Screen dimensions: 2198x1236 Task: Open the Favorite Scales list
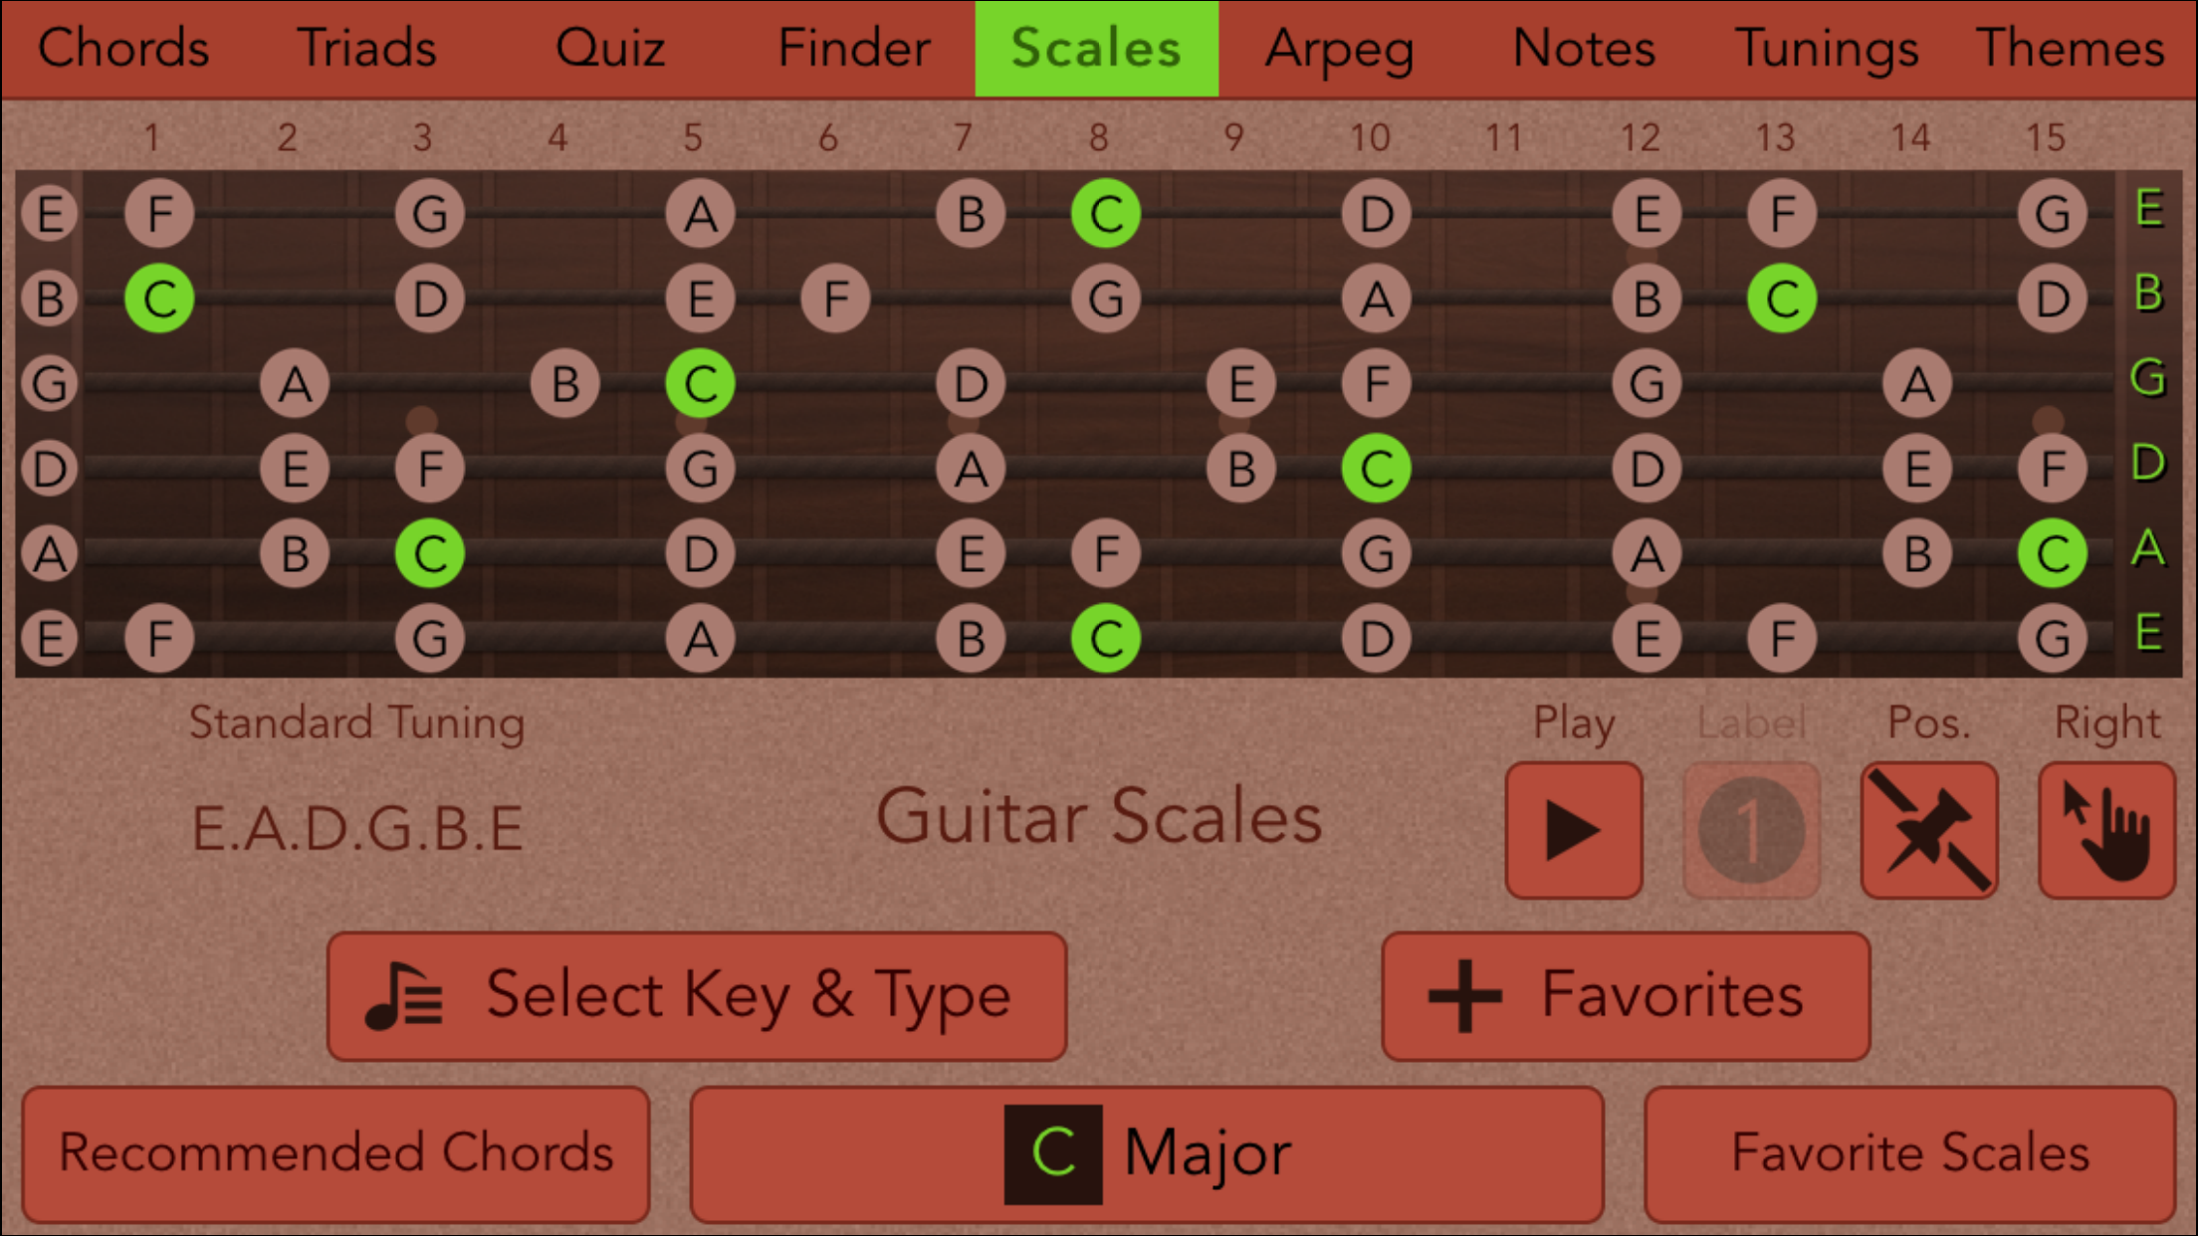point(1909,1154)
